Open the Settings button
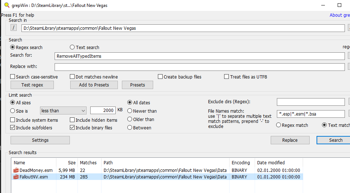 (40, 140)
